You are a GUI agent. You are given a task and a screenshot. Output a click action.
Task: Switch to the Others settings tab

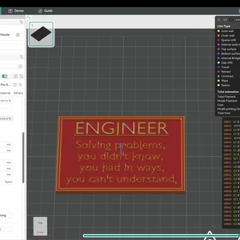point(18,93)
